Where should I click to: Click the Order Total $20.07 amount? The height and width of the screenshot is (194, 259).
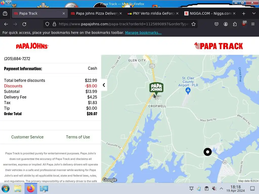coord(92,114)
